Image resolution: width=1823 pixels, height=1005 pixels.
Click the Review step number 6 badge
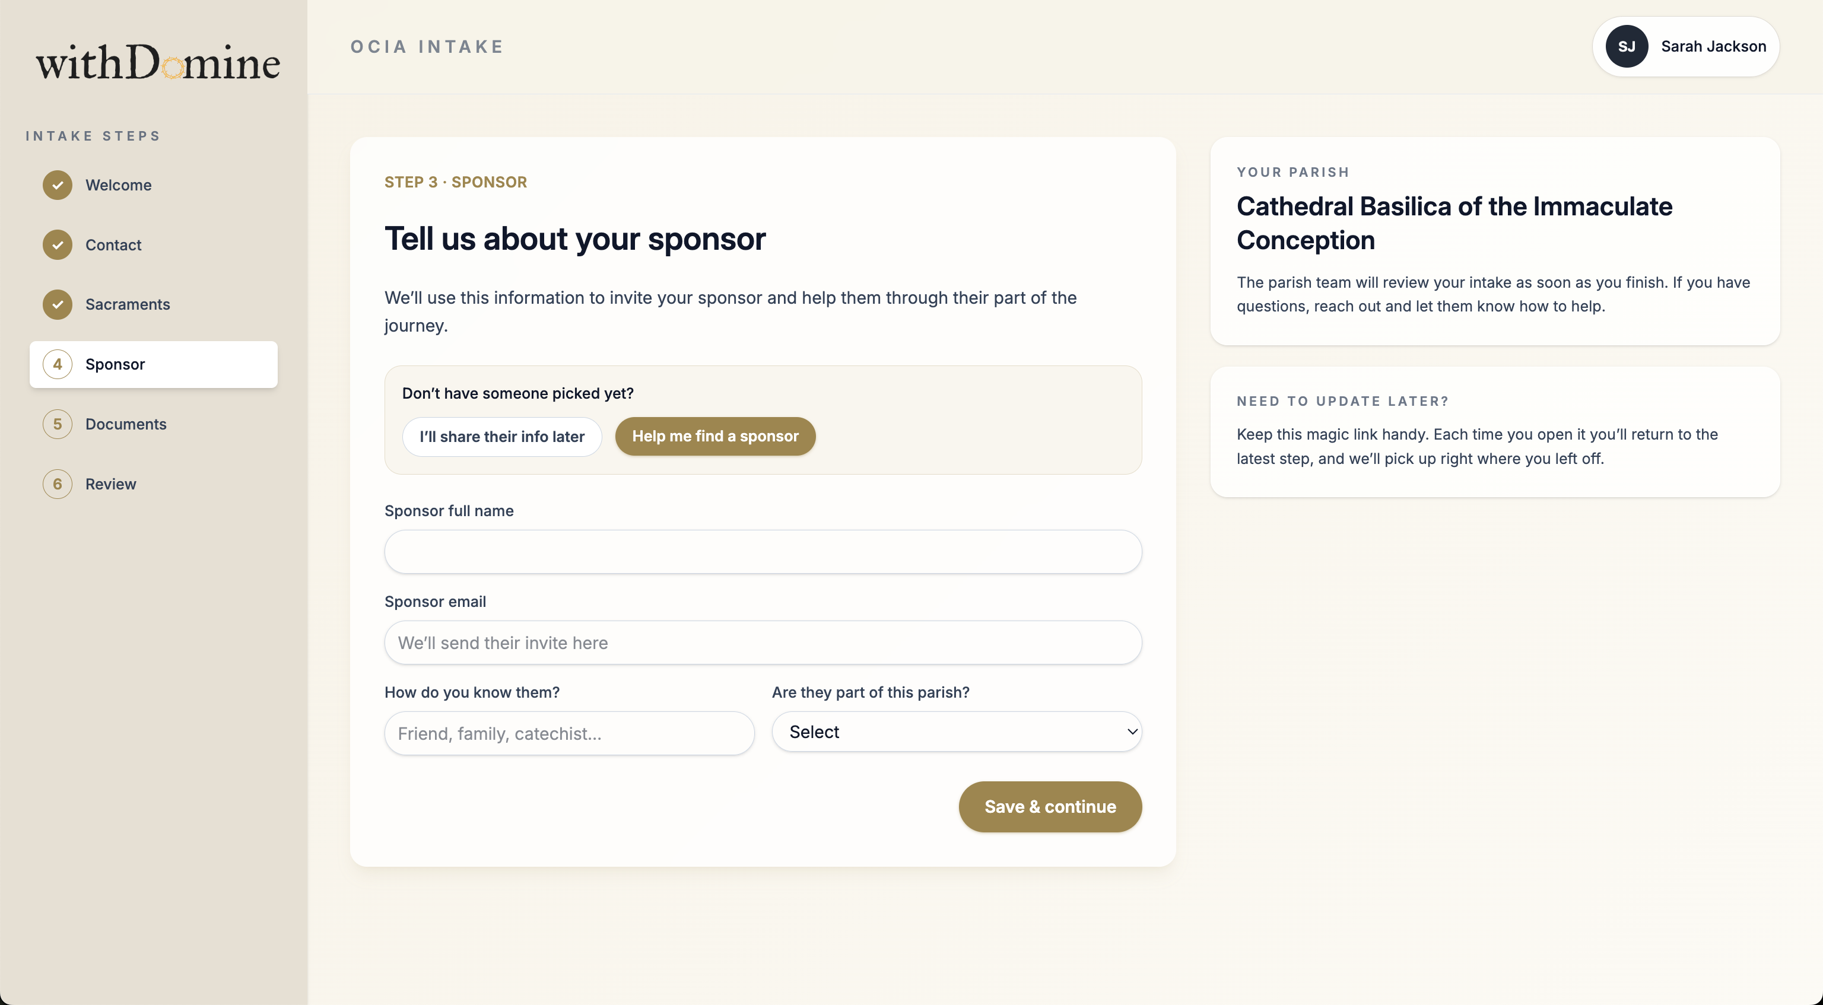pos(58,484)
